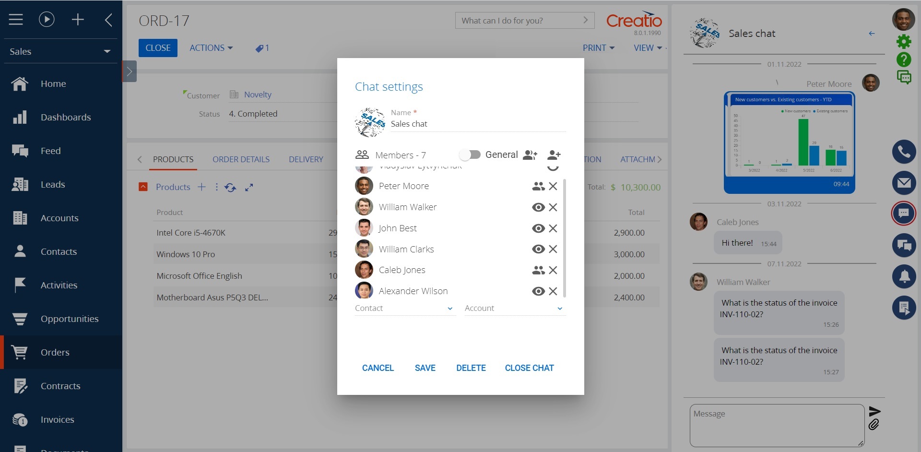Image resolution: width=921 pixels, height=452 pixels.
Task: Type in the chat Message field
Action: click(776, 425)
